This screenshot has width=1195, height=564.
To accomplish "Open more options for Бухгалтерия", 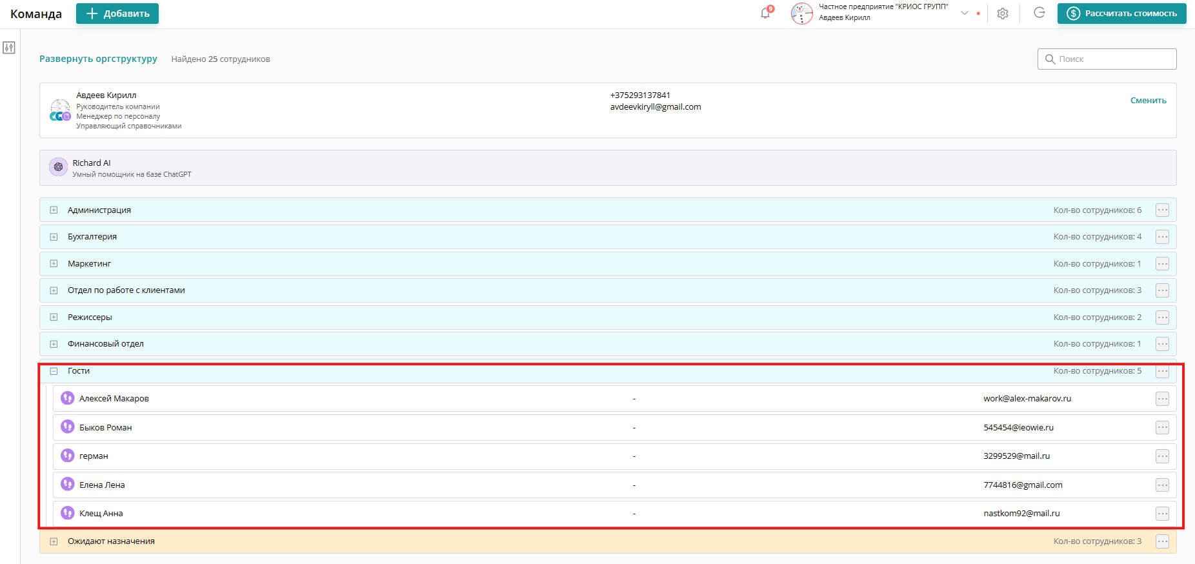I will point(1163,237).
